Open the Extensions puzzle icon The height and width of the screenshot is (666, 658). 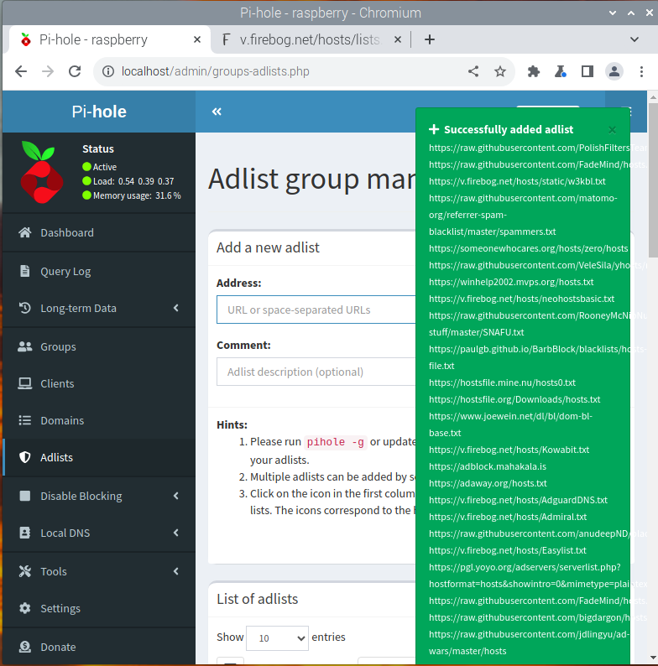tap(534, 71)
